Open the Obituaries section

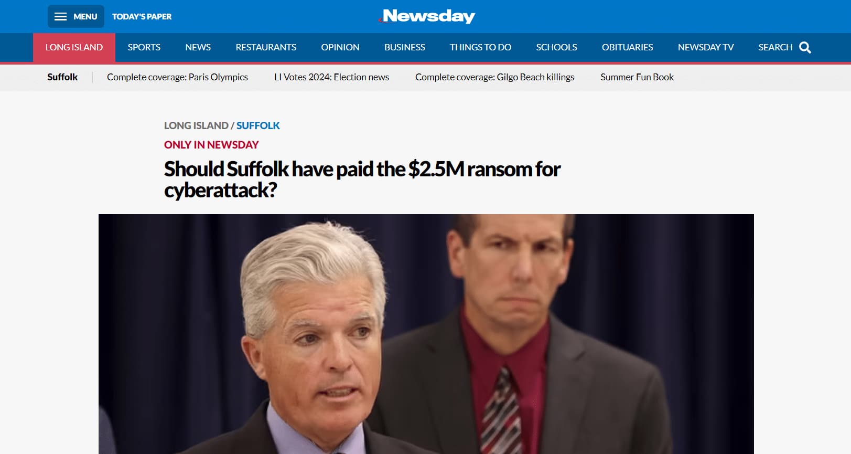point(627,47)
